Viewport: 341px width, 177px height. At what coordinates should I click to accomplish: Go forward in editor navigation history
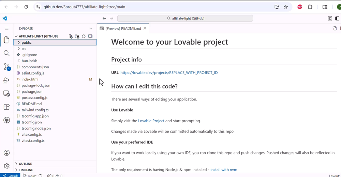click(x=112, y=18)
